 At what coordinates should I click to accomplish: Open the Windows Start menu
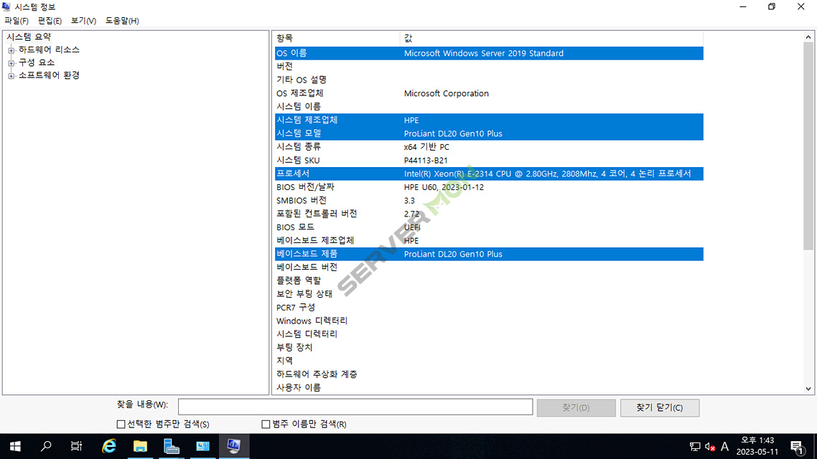tap(15, 446)
